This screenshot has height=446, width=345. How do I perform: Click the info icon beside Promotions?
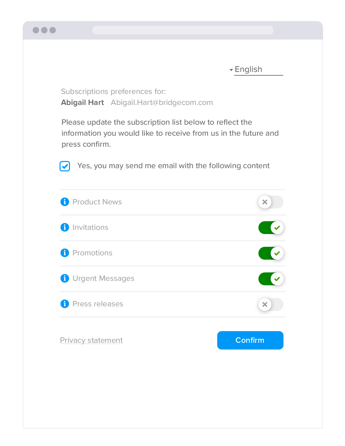[65, 253]
